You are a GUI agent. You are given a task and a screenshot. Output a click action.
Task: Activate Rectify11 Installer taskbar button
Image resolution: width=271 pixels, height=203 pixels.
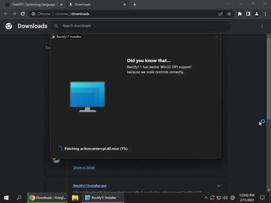103,198
